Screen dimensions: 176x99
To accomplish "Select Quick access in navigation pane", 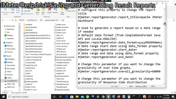I will click(x=10, y=26).
